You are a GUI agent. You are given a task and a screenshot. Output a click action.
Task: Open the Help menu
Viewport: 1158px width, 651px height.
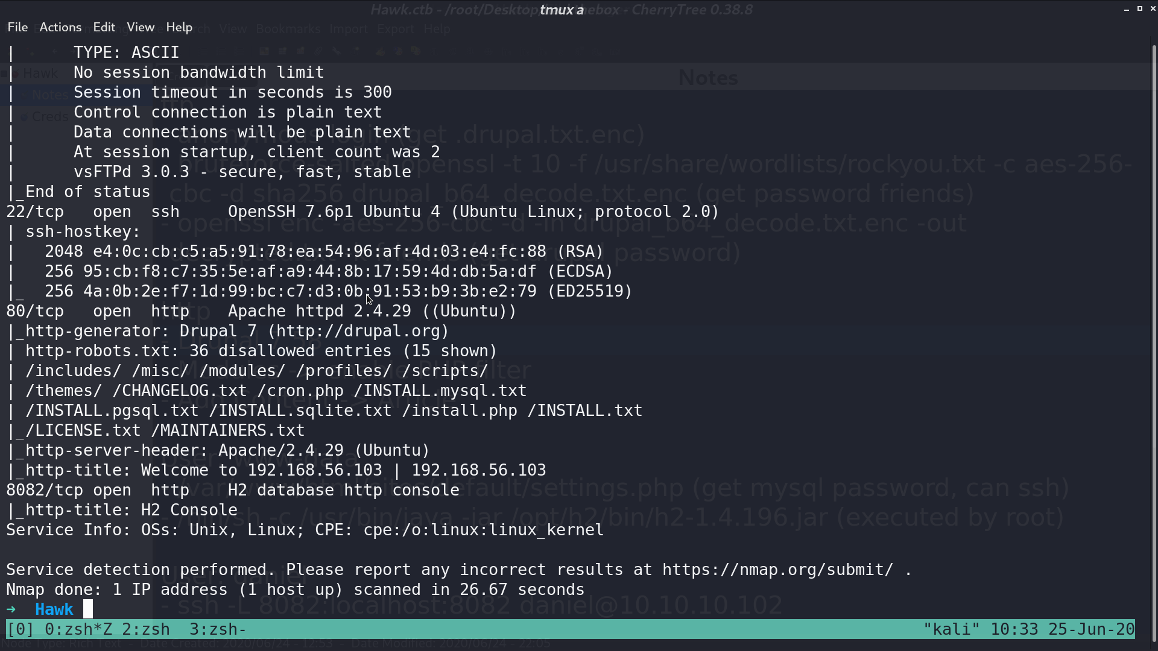[x=179, y=27]
